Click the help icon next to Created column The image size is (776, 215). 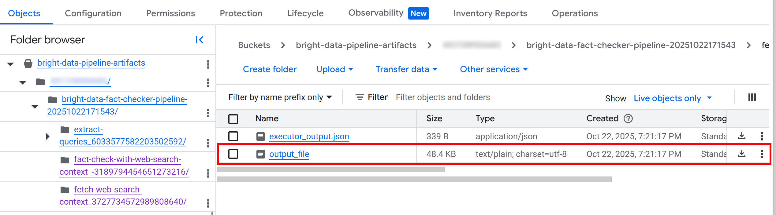click(x=629, y=118)
